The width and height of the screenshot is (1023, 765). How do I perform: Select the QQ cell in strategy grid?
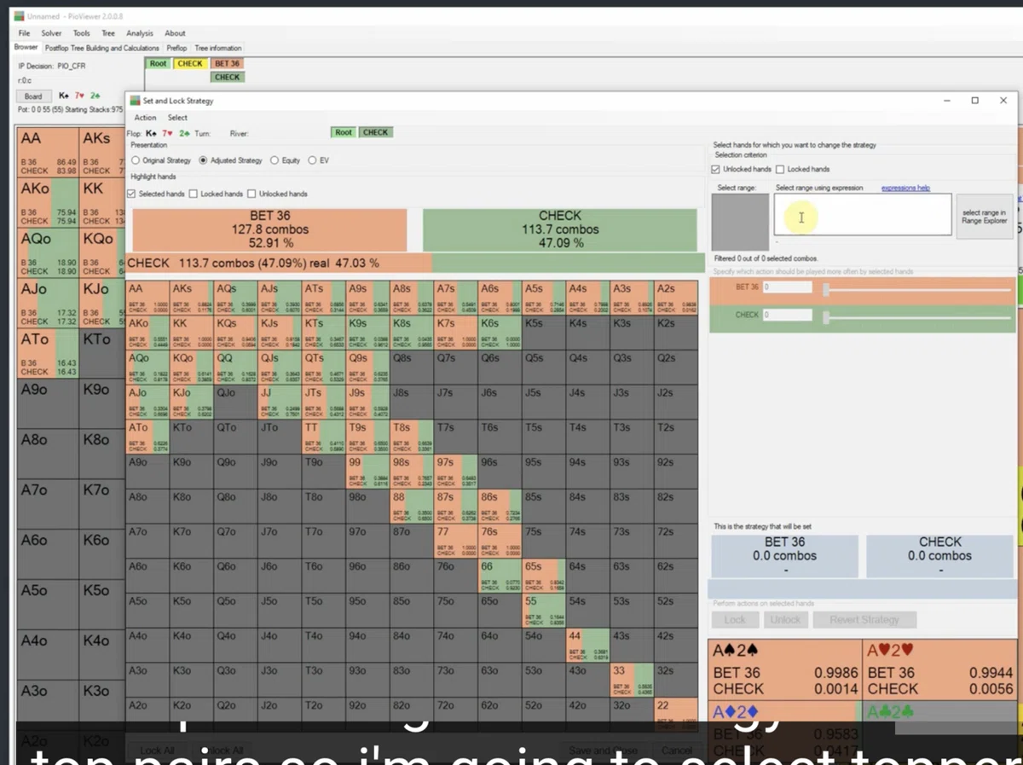235,368
